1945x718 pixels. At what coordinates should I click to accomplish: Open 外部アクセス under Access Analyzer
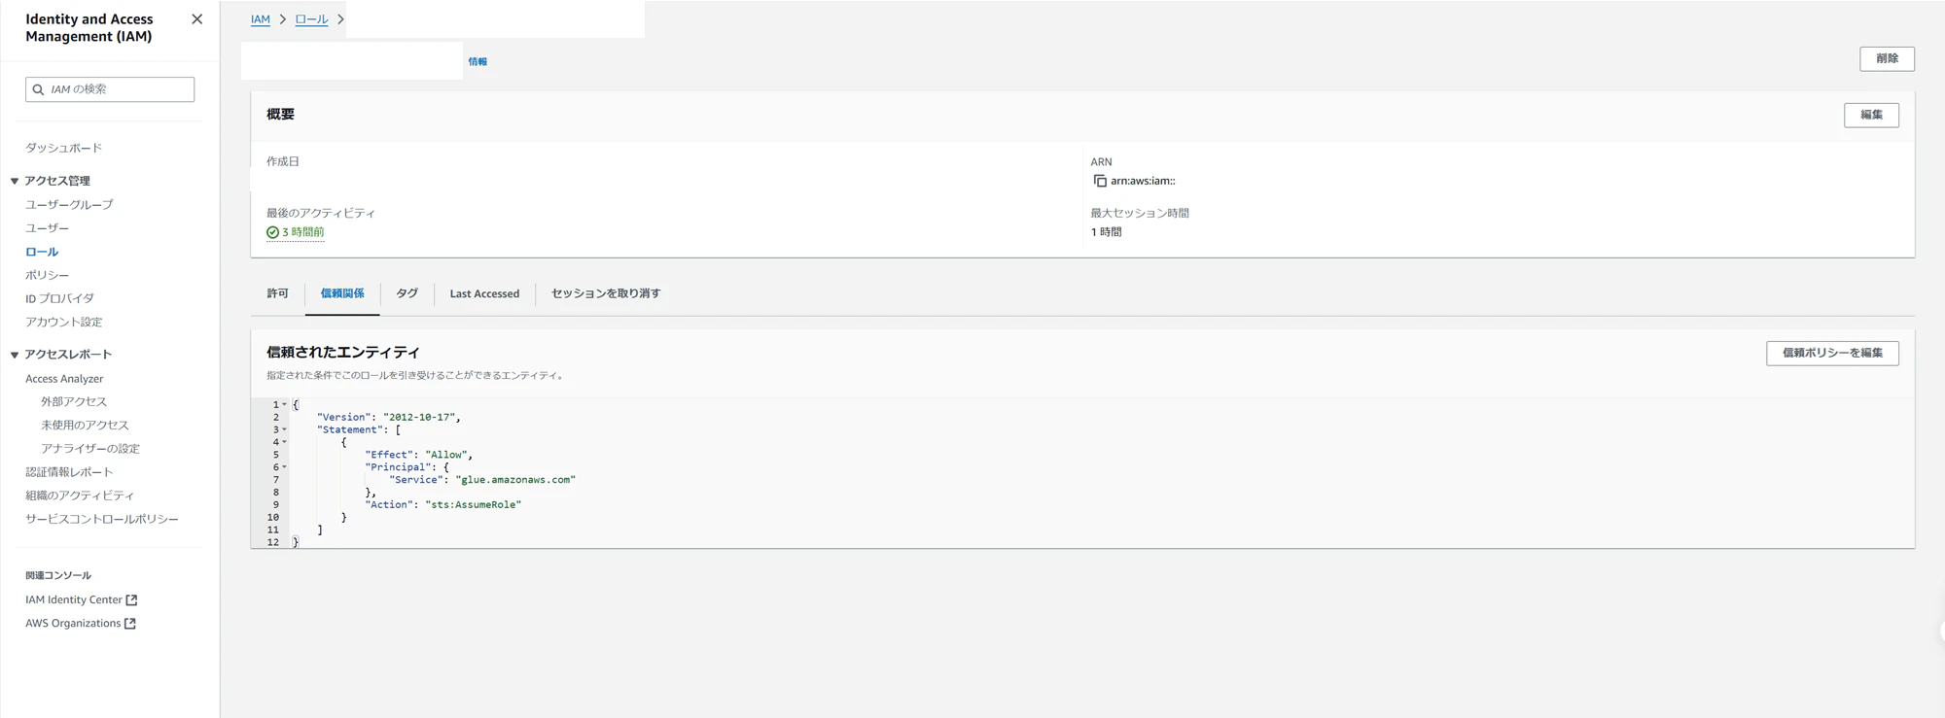pyautogui.click(x=74, y=401)
